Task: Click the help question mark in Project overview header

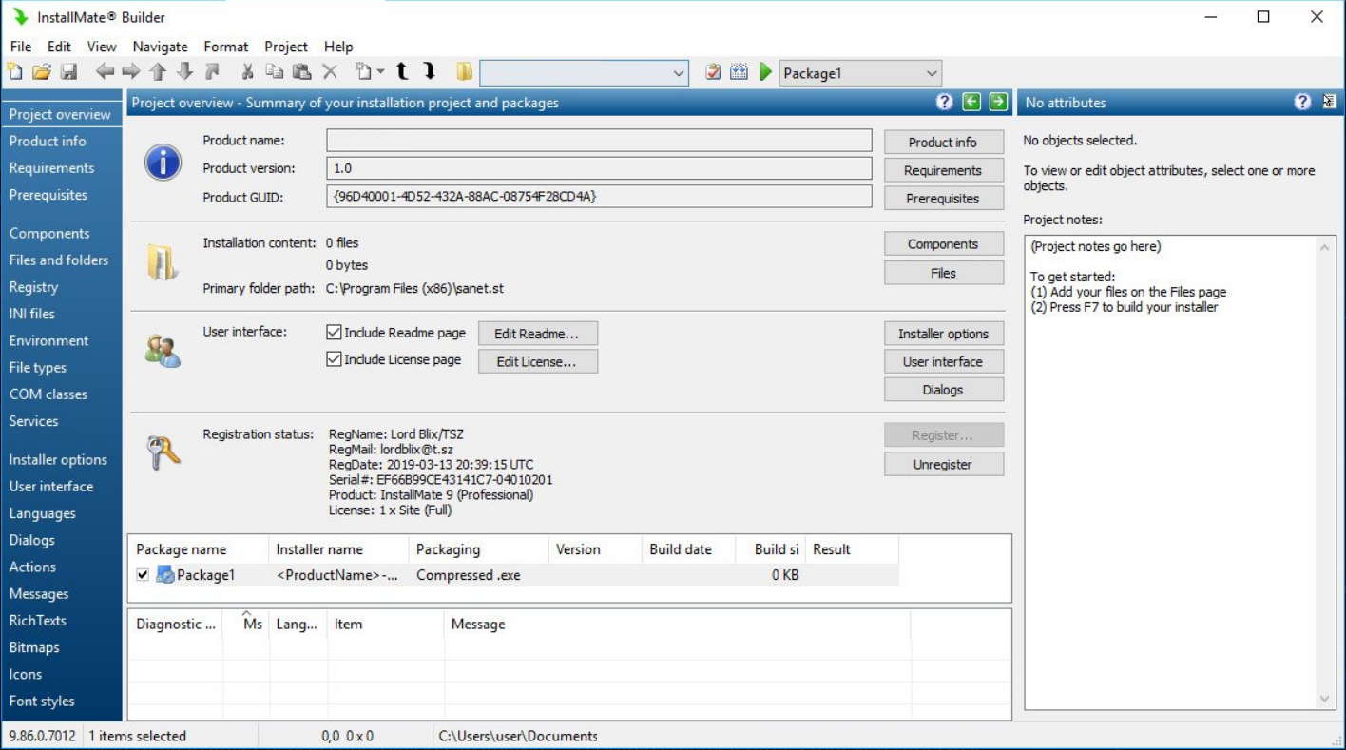Action: pyautogui.click(x=944, y=102)
